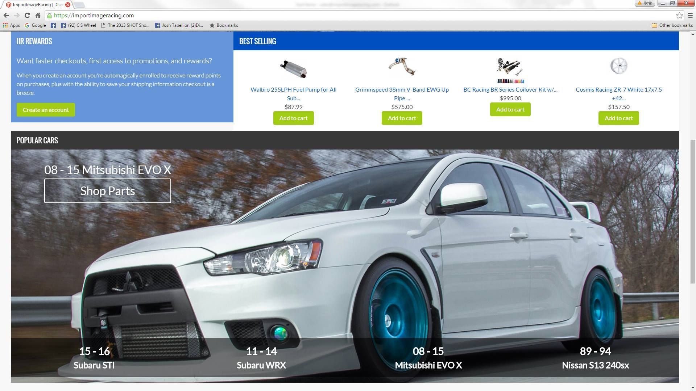
Task: Click the Cosmis Racing wheel thumbnail
Action: tap(618, 66)
